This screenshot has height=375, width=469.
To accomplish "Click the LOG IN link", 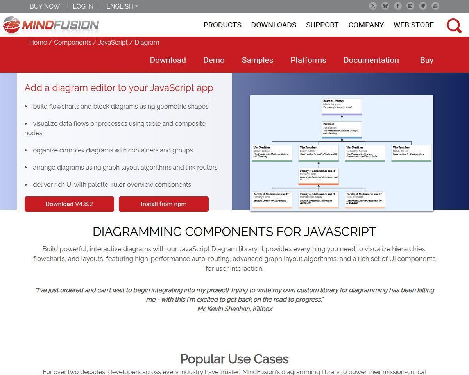I will (83, 6).
